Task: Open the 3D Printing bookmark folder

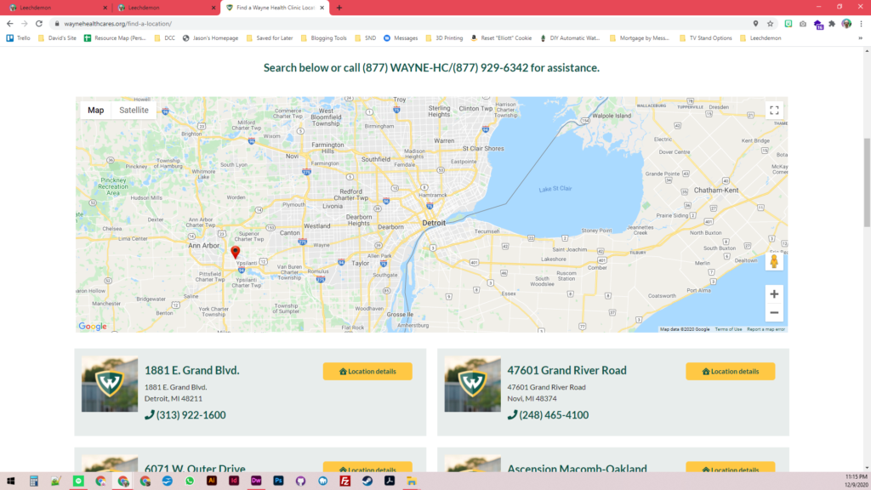Action: 444,38
